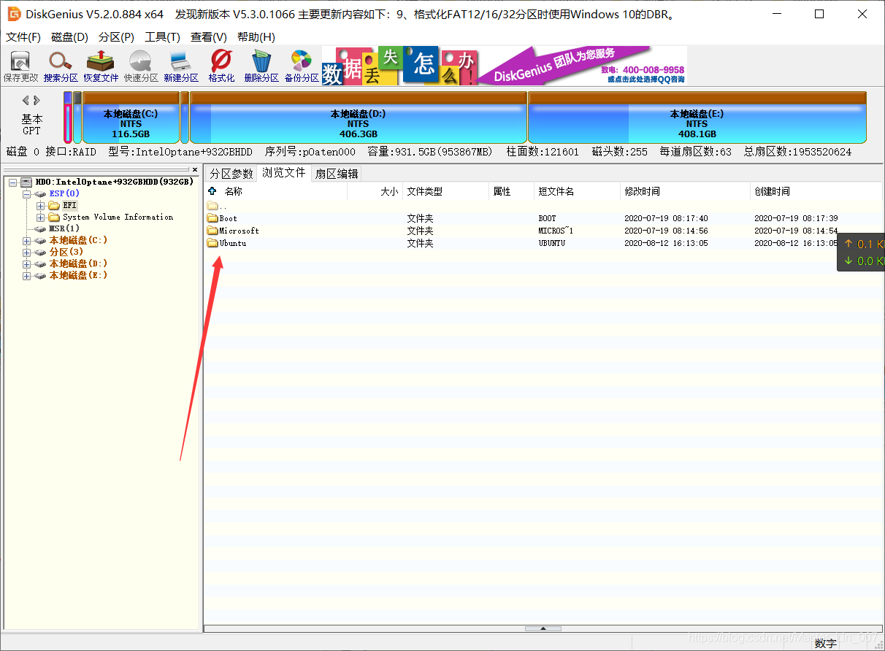Click the Ubuntu folder name in list
This screenshot has height=651, width=885.
(x=233, y=243)
